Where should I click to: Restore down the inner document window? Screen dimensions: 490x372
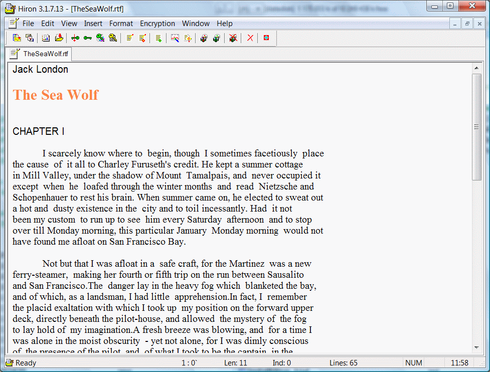coord(467,24)
